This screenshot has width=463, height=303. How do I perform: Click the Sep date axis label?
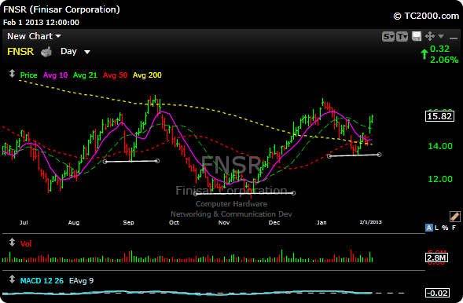point(128,222)
